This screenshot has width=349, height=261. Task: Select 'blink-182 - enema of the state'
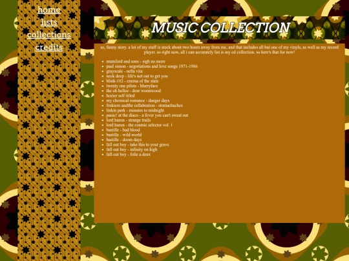tap(132, 81)
